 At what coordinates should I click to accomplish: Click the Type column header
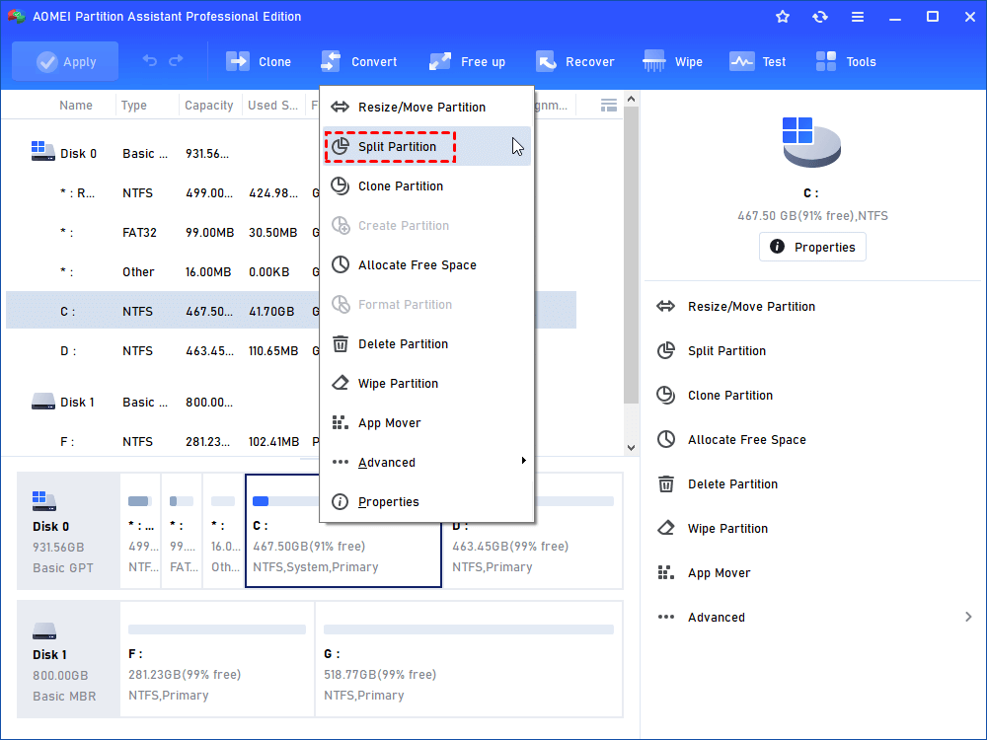pos(133,106)
